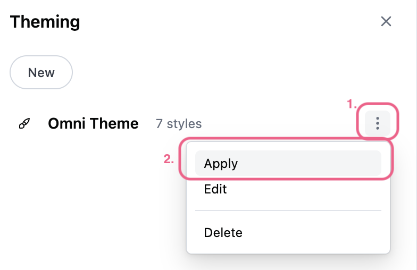Screen dimensions: 417x270
Task: Click the Theming panel heading
Action: pos(45,22)
